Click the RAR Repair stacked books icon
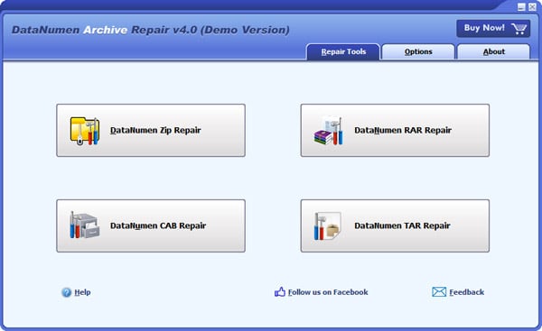 point(329,131)
